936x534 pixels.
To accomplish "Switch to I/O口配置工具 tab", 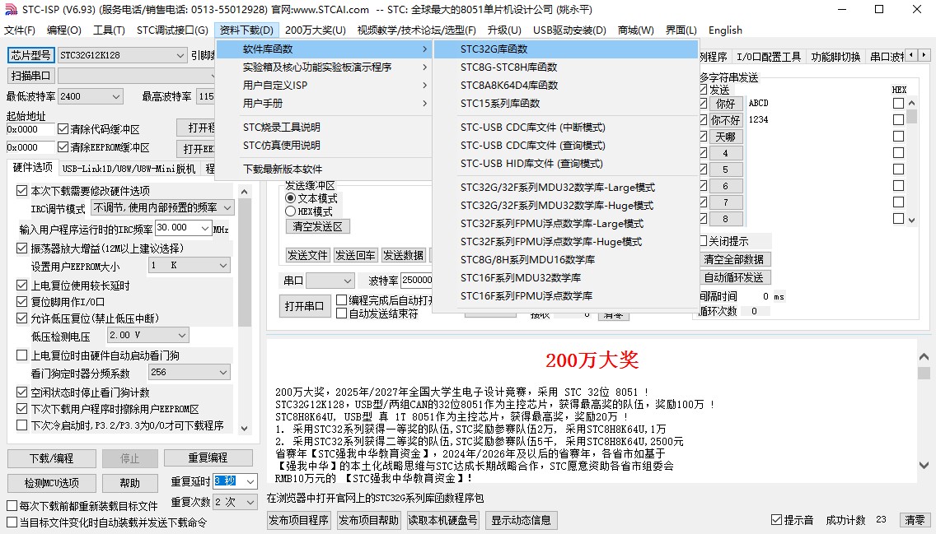I will (768, 57).
